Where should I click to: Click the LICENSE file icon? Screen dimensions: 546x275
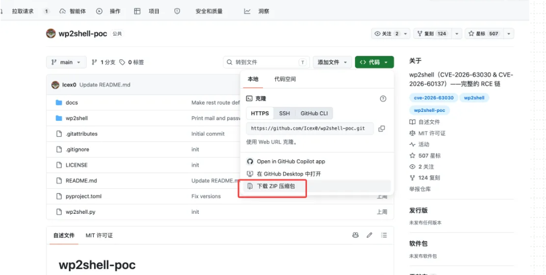tap(59, 165)
